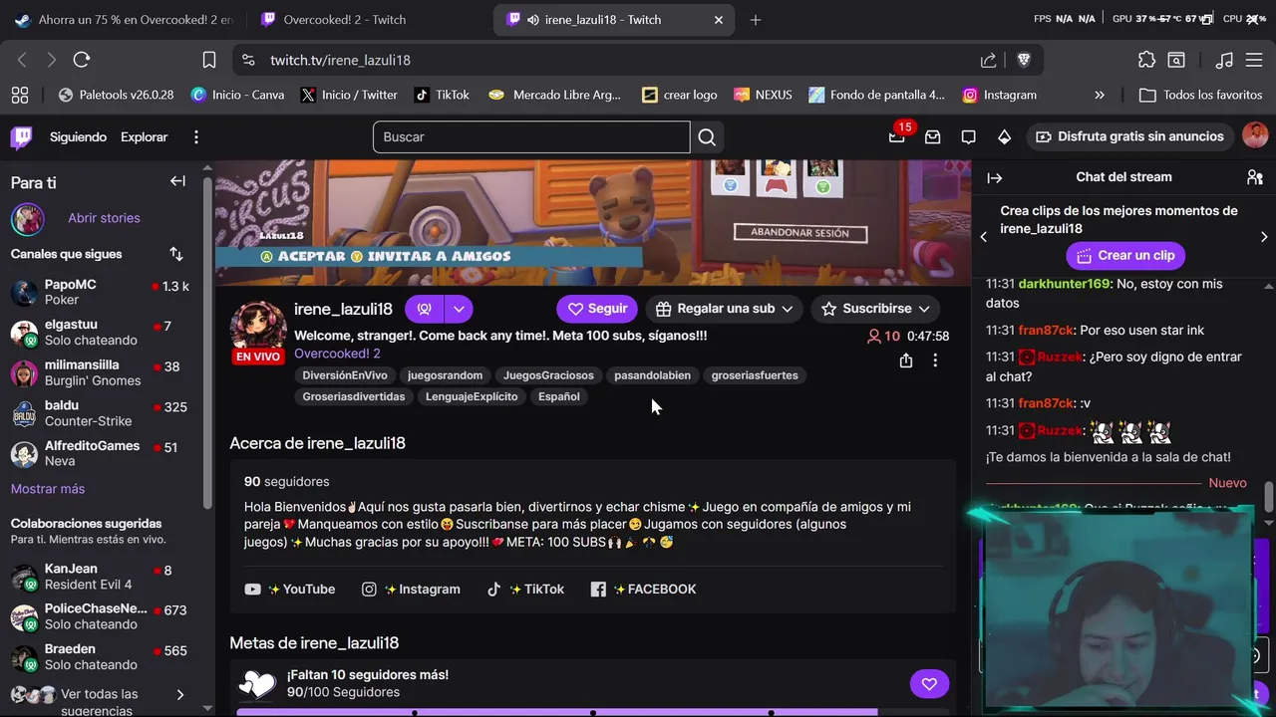This screenshot has width=1276, height=717.
Task: Switch to Ahorra un 75 % Overcooked tab
Action: click(125, 20)
